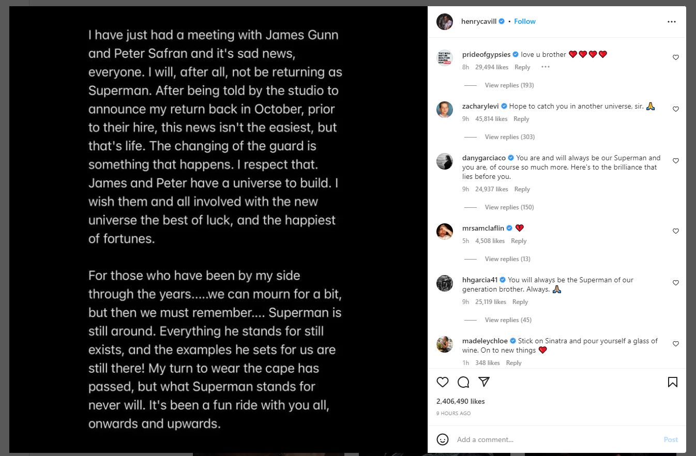Screen dimensions: 696x456
Task: Click the comment speech bubble icon
Action: [463, 382]
